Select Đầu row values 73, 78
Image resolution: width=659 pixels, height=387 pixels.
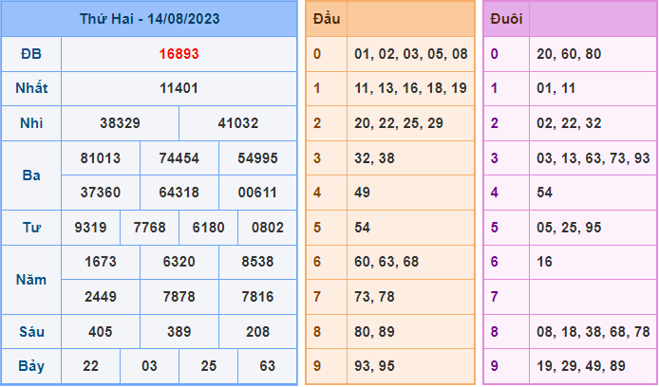374,297
